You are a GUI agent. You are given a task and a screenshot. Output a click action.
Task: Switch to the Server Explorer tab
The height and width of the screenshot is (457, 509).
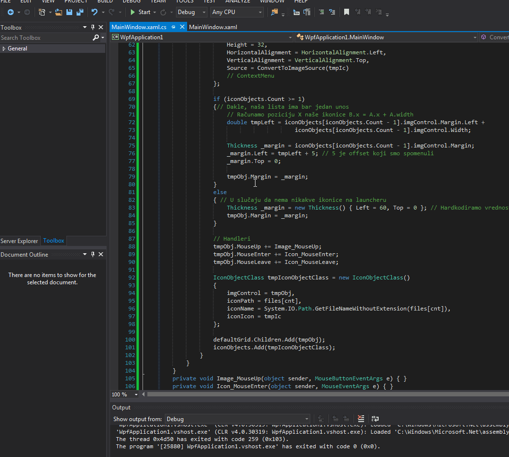[19, 241]
